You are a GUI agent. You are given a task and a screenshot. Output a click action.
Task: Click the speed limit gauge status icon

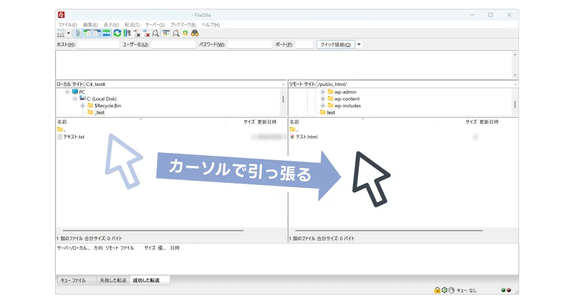(x=452, y=290)
